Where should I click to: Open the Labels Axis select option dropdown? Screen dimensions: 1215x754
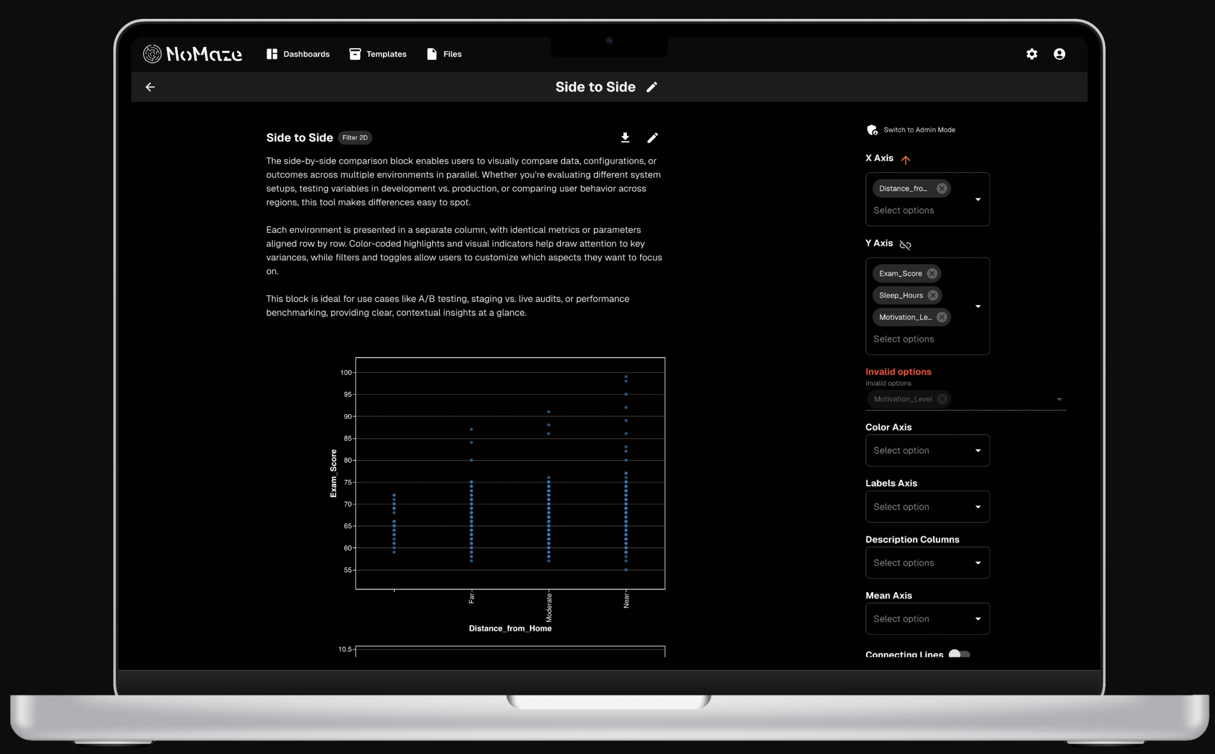[x=927, y=506]
